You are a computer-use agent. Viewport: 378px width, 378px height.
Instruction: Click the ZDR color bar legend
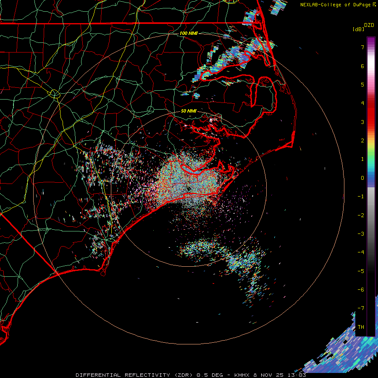pyautogui.click(x=371, y=186)
